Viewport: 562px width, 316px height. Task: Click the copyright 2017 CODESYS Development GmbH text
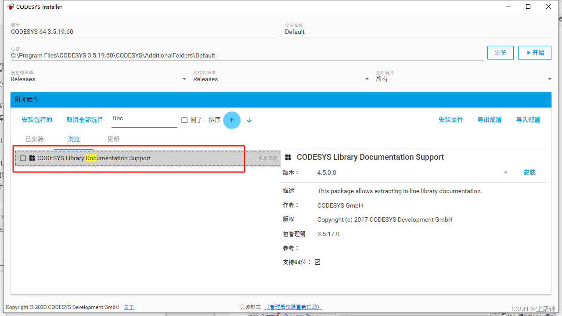(385, 219)
